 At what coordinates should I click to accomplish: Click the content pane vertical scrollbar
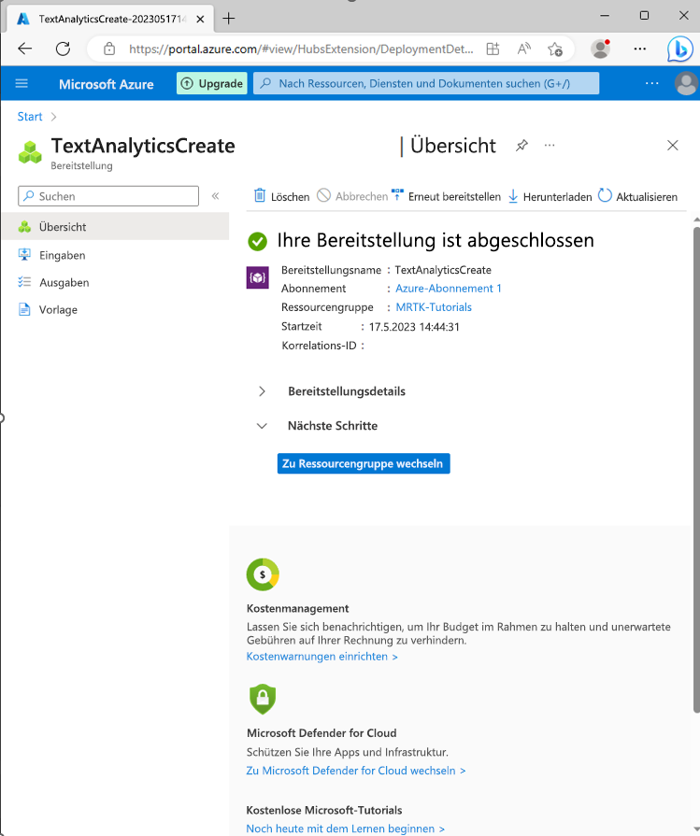tap(696, 469)
